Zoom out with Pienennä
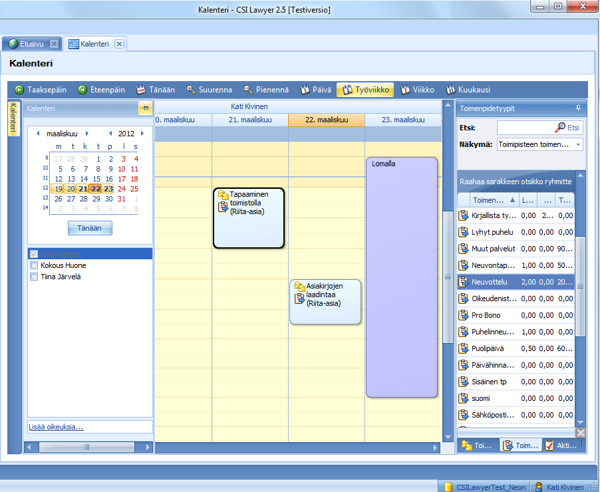The height and width of the screenshot is (492, 600). (x=266, y=90)
